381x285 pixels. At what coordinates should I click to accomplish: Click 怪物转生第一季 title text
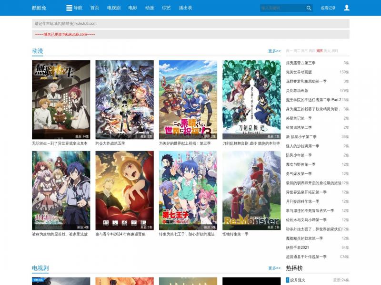(235, 234)
